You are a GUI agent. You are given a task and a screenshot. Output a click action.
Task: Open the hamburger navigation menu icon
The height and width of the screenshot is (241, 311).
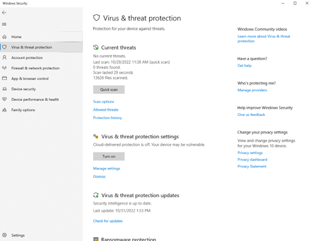[x=4, y=24]
